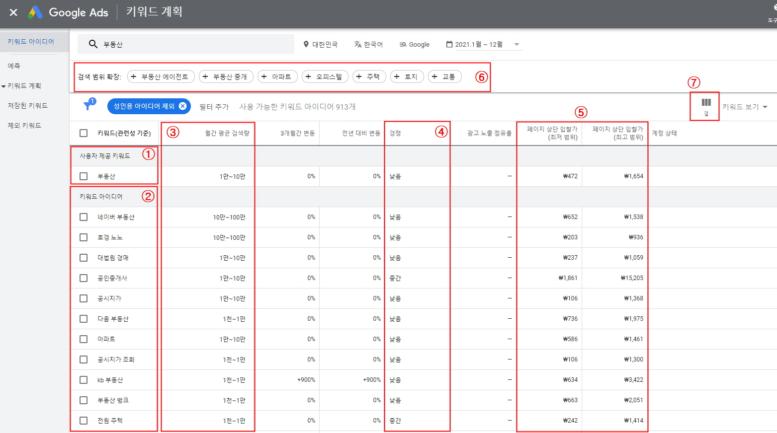Image resolution: width=777 pixels, height=433 pixels.
Task: Open 키워드 아이디어 in the sidebar
Action: 31,42
